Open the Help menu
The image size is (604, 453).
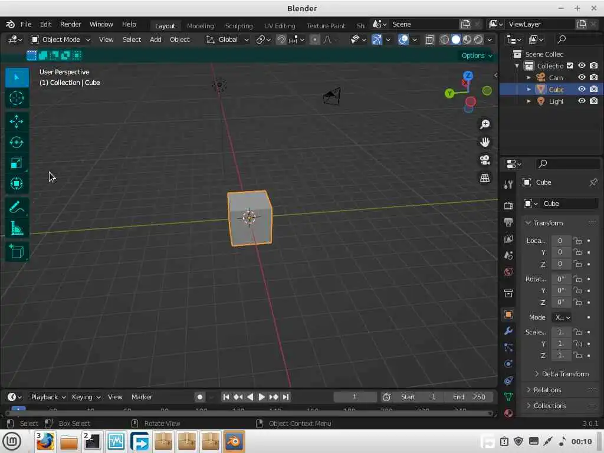click(129, 24)
